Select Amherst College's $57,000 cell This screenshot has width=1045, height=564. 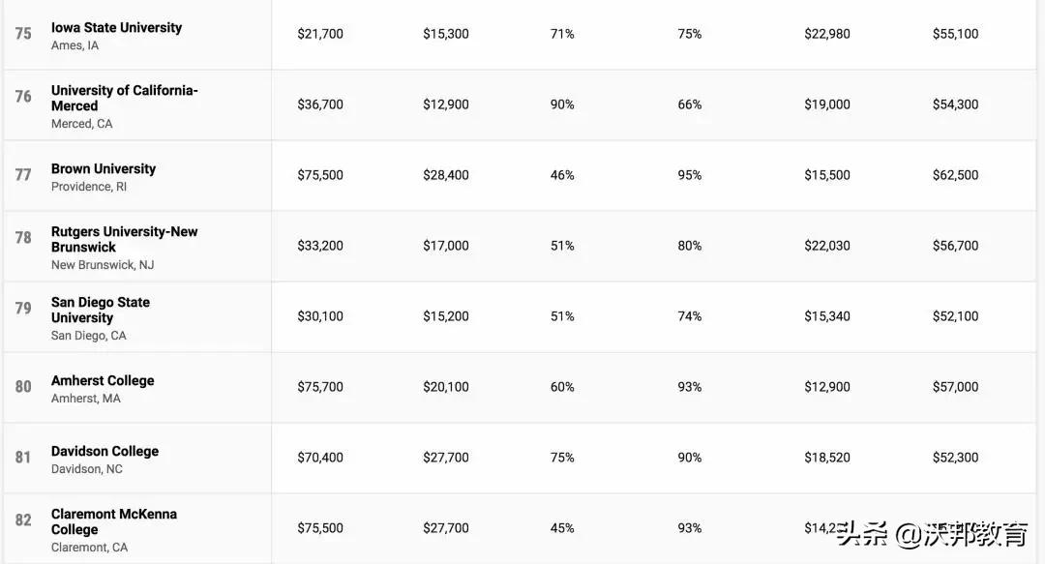[x=955, y=387]
